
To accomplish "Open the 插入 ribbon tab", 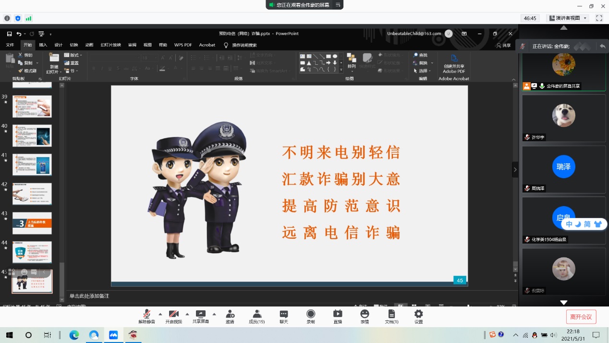I will point(43,45).
